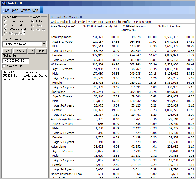Image resolution: width=196 pixels, height=179 pixels.
Task: Open the Tools menu
Action: coord(15,10)
